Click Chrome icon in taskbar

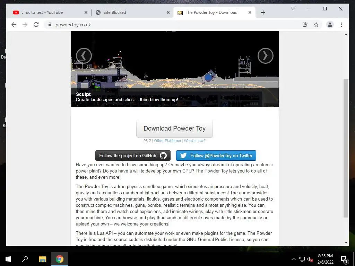(x=60, y=259)
